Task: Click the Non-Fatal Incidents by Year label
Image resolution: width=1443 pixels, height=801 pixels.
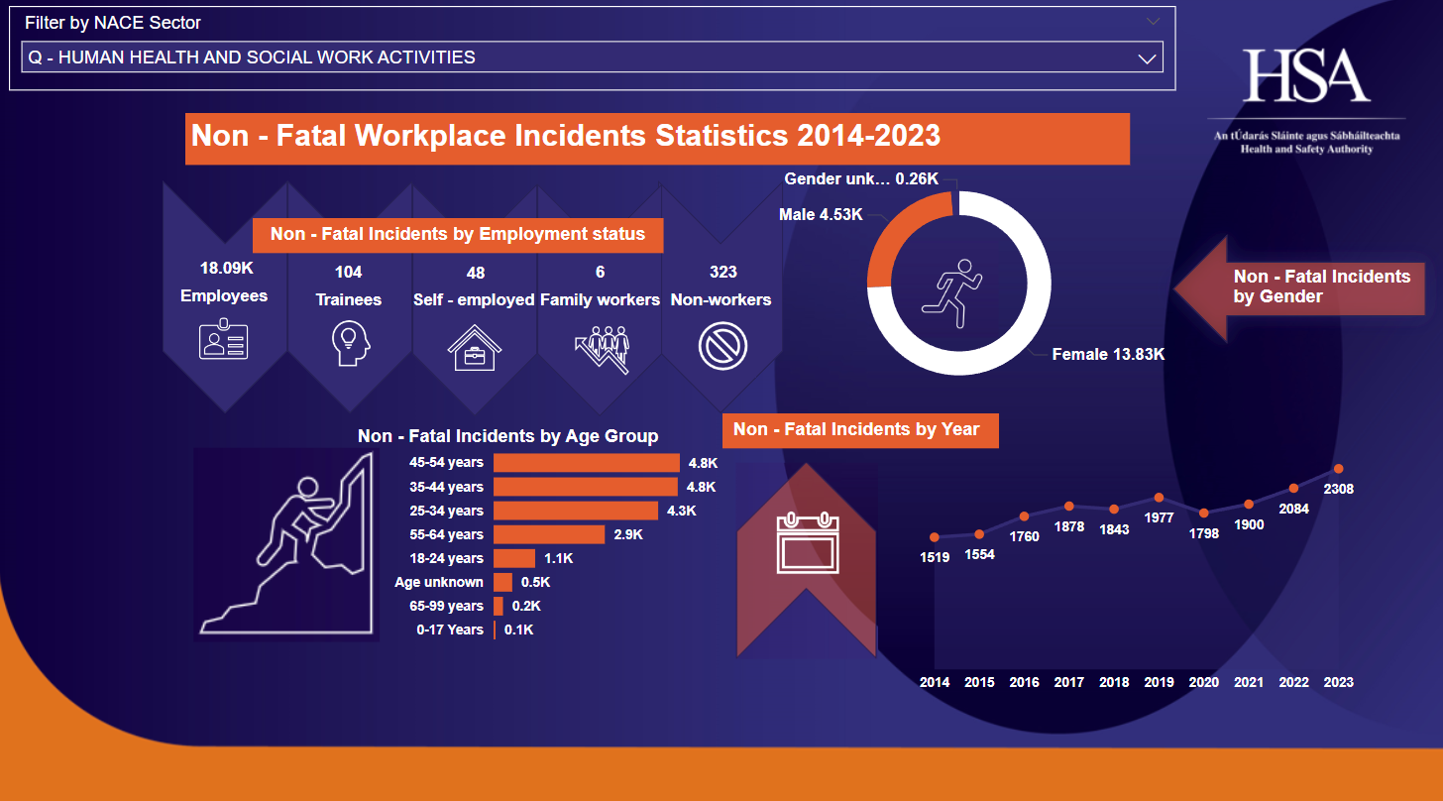Action: coord(859,429)
